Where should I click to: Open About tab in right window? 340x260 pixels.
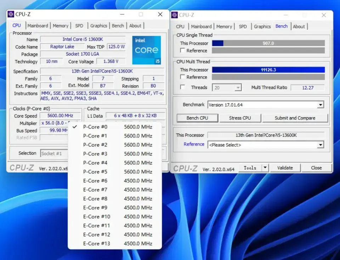click(x=299, y=27)
